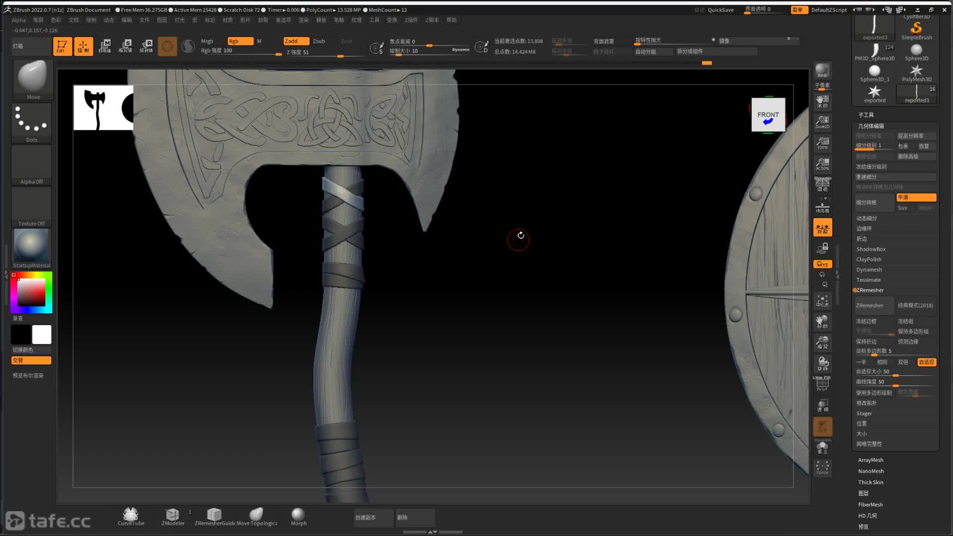Click the Xpose icon

pyautogui.click(x=822, y=468)
